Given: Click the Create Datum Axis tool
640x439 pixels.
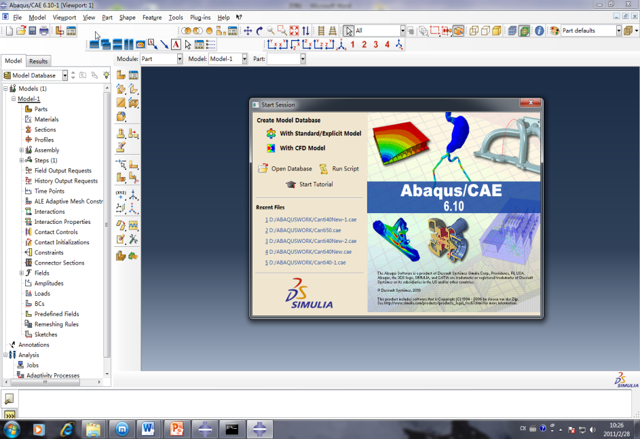Looking at the screenshot, I should click(x=134, y=195).
